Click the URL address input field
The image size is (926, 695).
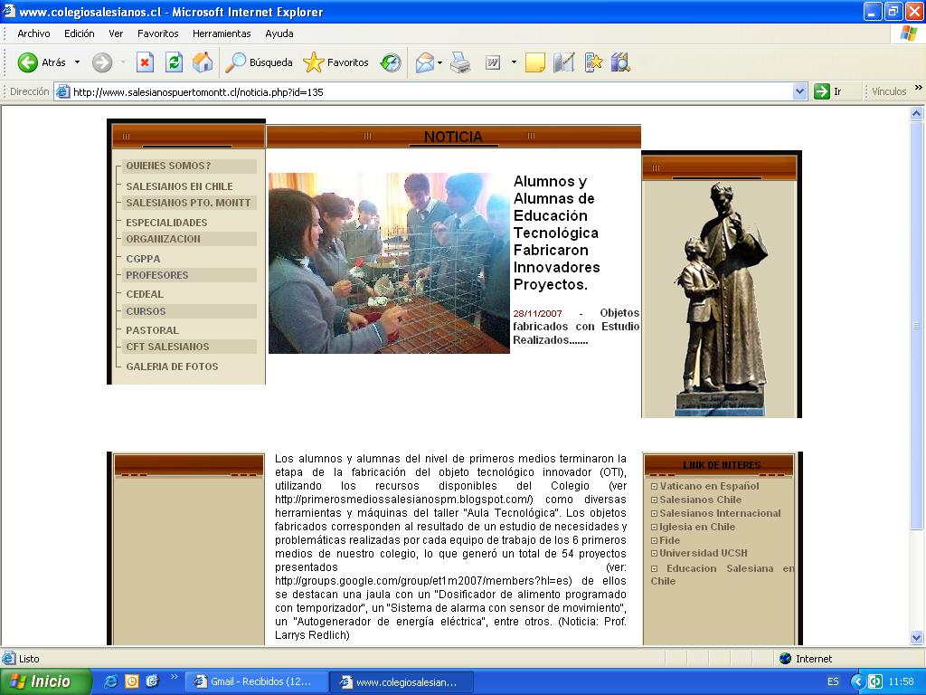click(x=431, y=91)
